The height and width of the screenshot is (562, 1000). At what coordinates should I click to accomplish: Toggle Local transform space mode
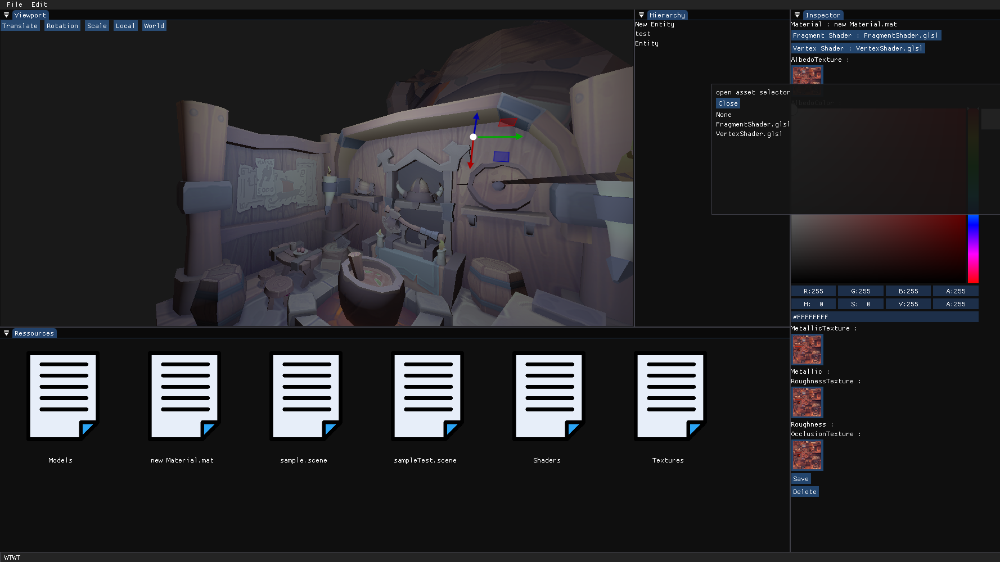(x=125, y=26)
